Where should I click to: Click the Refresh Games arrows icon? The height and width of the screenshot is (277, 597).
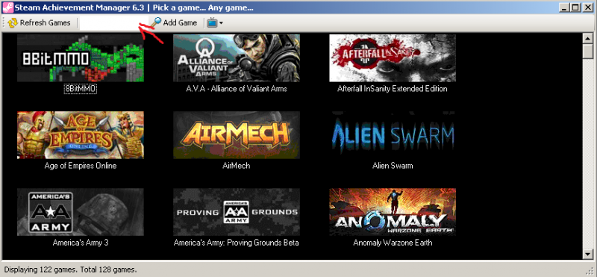[x=13, y=23]
